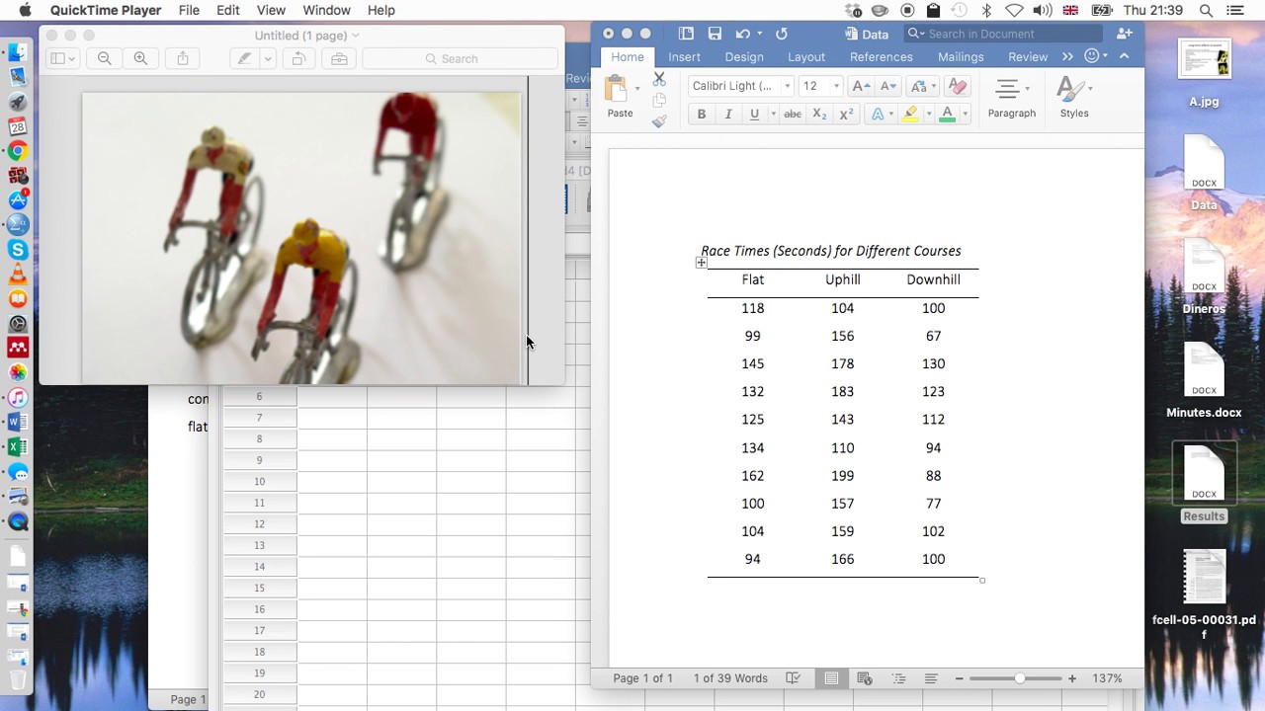The width and height of the screenshot is (1265, 711).
Task: Click the text effects glowing A icon
Action: click(x=878, y=115)
